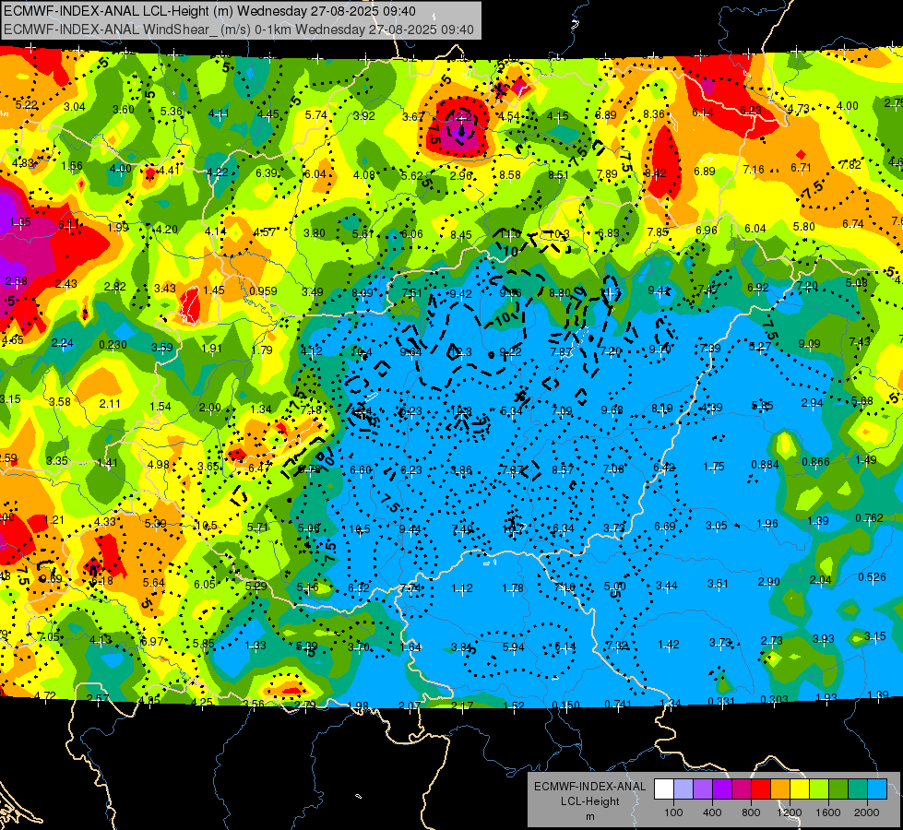Click the wind shear value '0.526'
Viewport: 903px width, 830px height.
coord(872,576)
